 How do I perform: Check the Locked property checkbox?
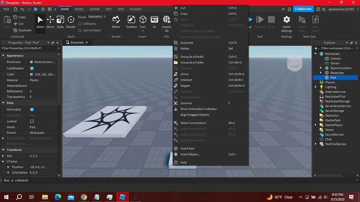click(x=33, y=121)
